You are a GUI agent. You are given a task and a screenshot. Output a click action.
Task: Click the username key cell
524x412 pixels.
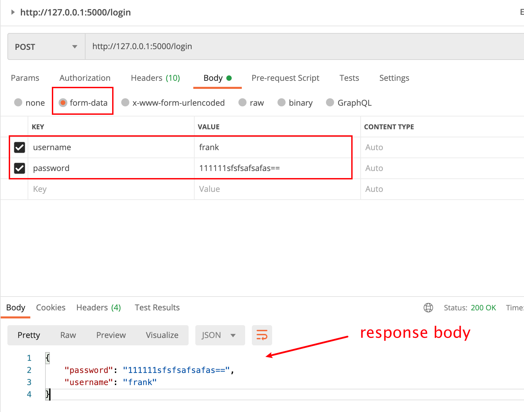tap(111, 147)
